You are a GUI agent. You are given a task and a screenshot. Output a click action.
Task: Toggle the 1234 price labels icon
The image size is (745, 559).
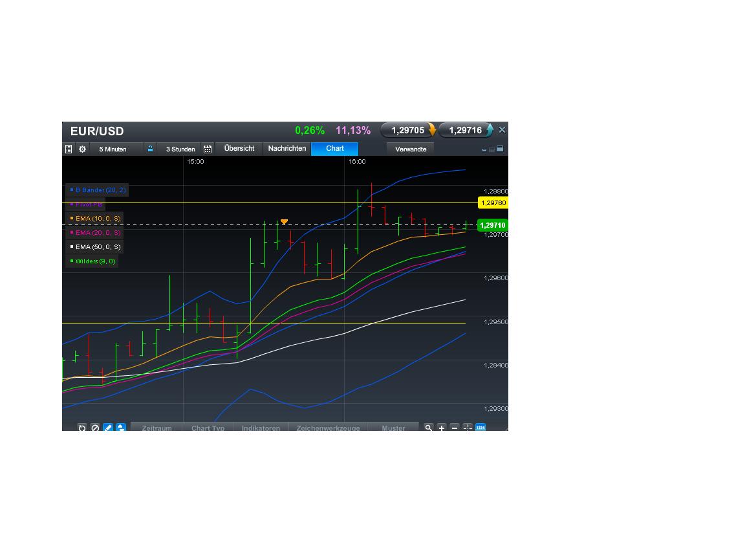[480, 427]
